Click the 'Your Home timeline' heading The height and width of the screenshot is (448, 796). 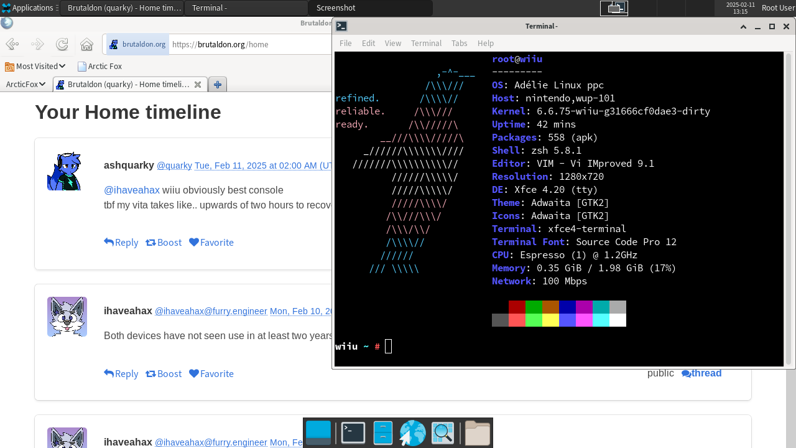click(x=128, y=112)
